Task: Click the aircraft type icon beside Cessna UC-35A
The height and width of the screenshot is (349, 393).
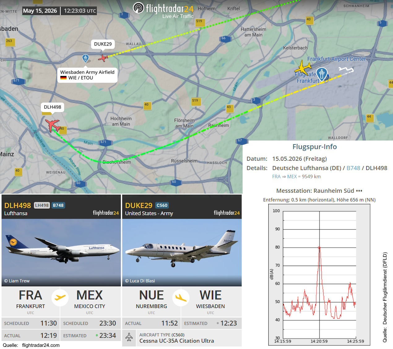Action: (129, 338)
